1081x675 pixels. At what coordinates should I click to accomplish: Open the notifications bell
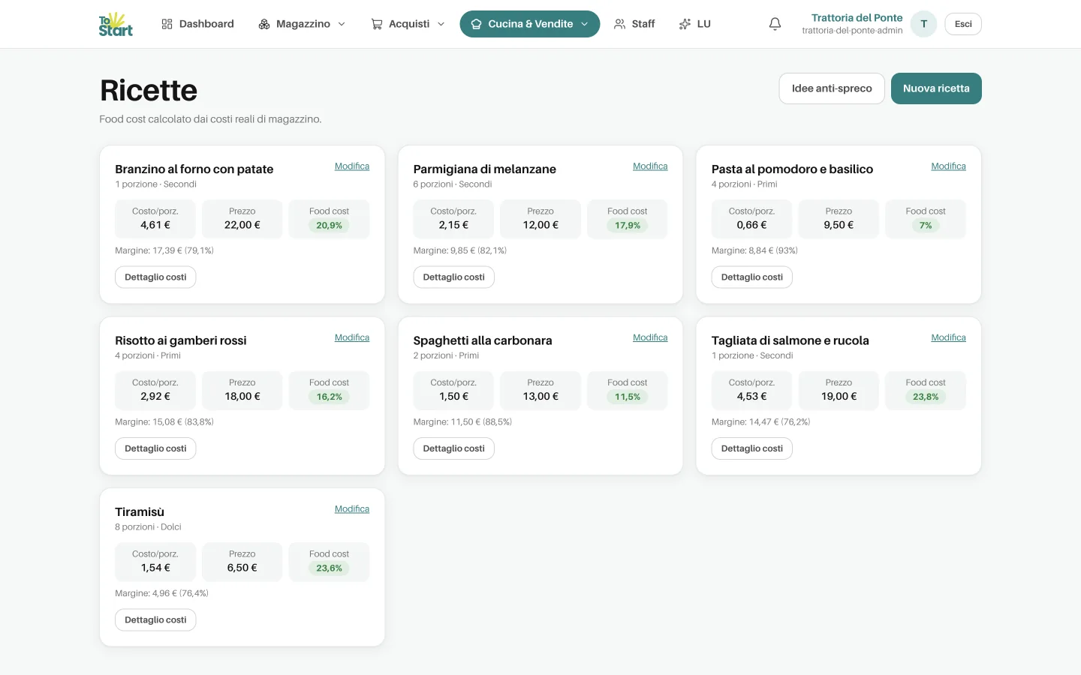(x=775, y=24)
